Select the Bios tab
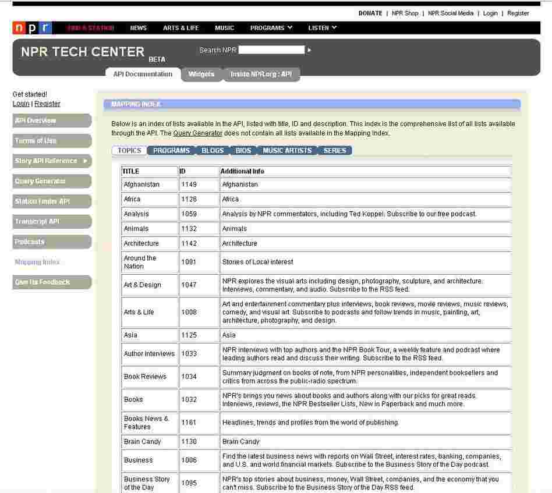The image size is (552, 493). point(243,151)
